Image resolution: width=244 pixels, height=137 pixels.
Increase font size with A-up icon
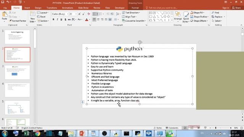(80, 14)
